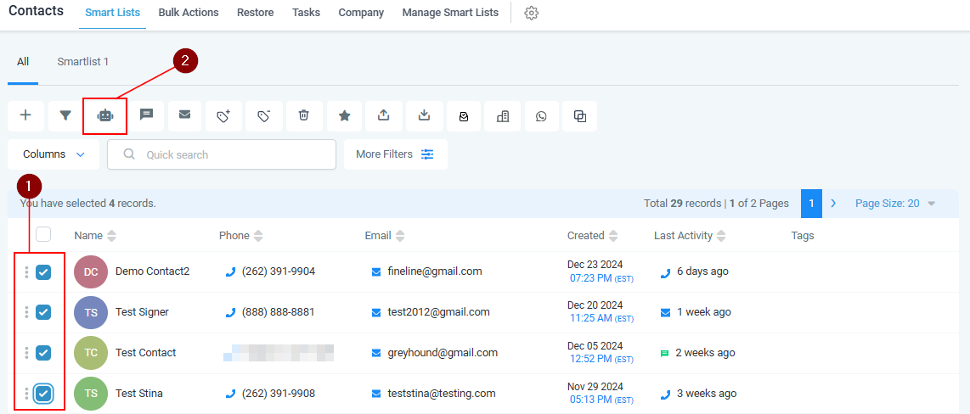Open the Test Contact contact name
The width and height of the screenshot is (970, 414).
146,353
